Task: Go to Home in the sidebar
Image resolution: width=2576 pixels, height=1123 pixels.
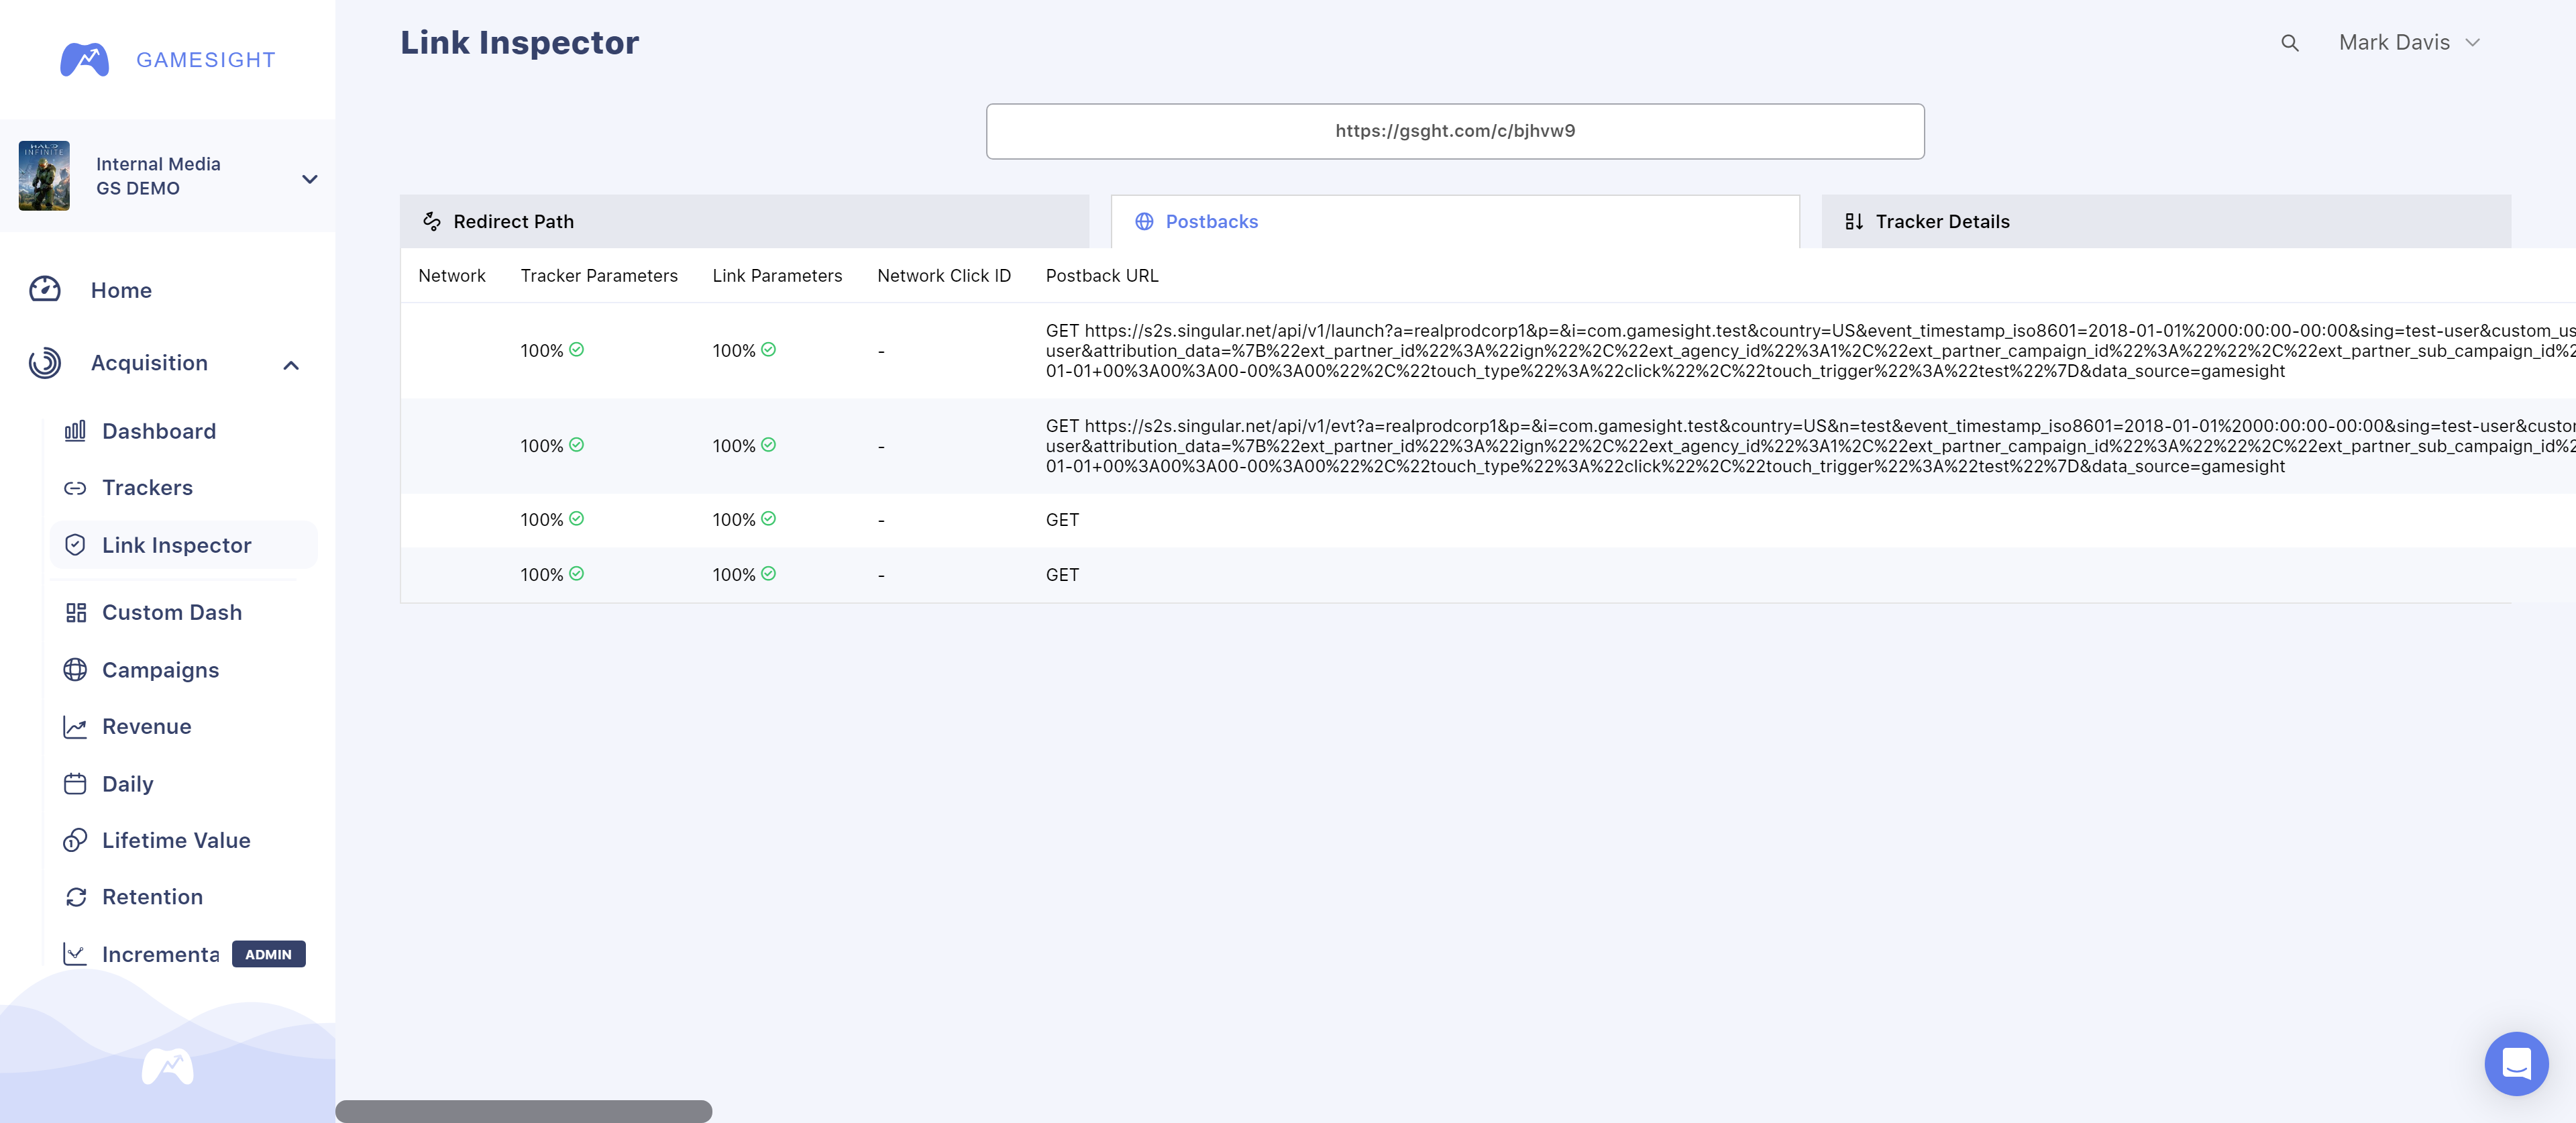Action: (x=121, y=290)
